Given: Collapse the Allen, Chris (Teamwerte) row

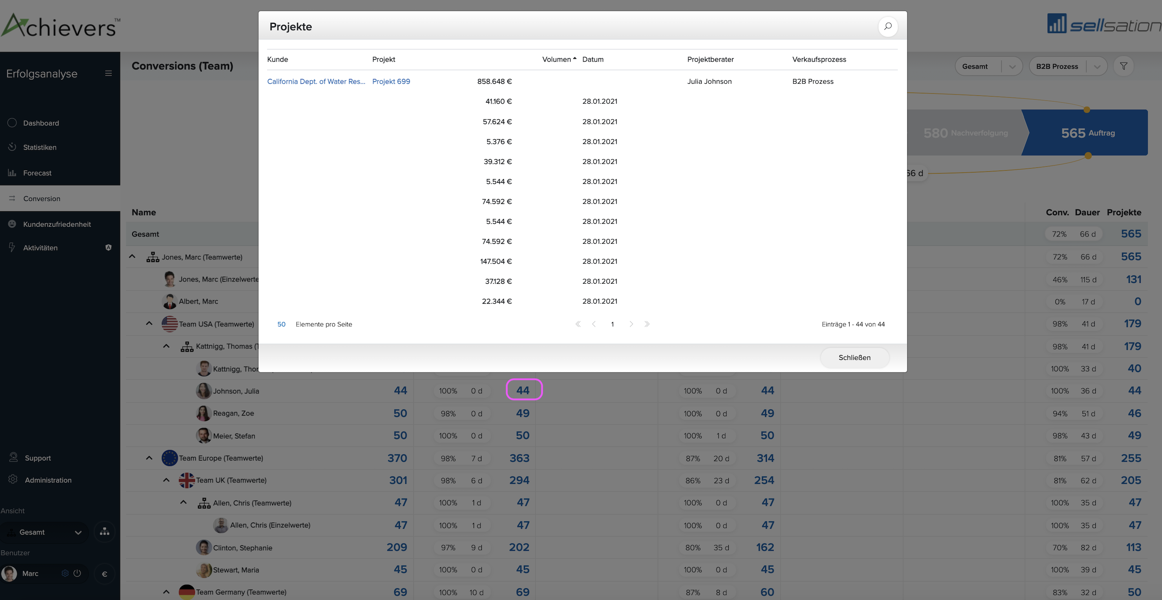Looking at the screenshot, I should point(184,502).
